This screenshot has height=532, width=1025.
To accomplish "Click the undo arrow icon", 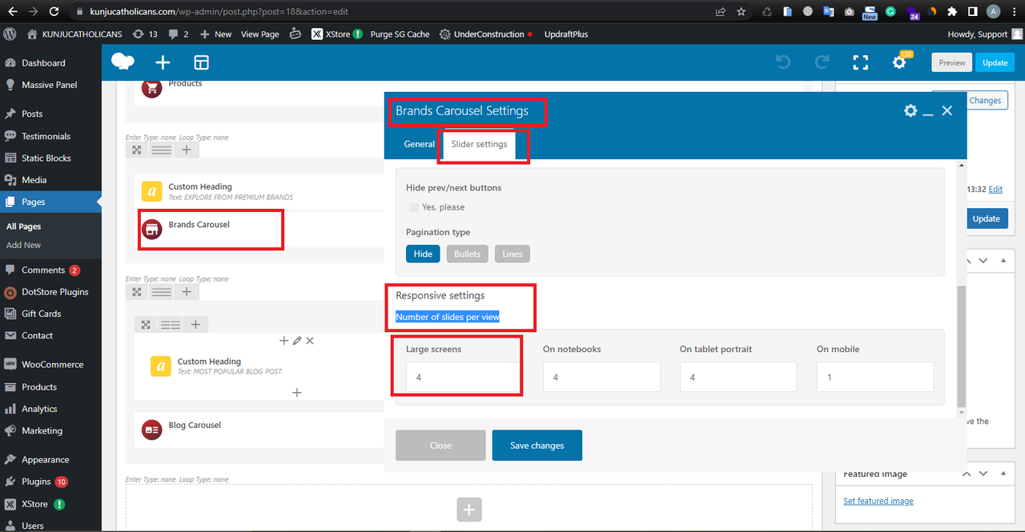I will (x=783, y=62).
